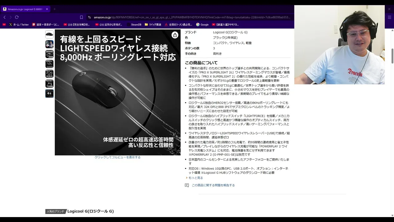Image resolution: width=394 pixels, height=222 pixels.
Task: Click the browser forward arrow
Action: (10, 17)
